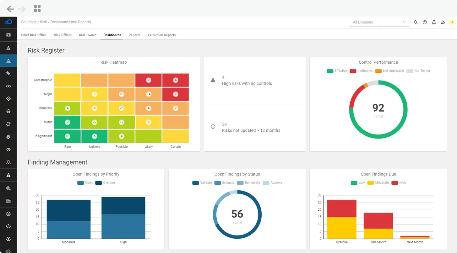This screenshot has height=253, width=457.
Task: Click the Not Applicable orange legend swatch
Action: [378, 71]
